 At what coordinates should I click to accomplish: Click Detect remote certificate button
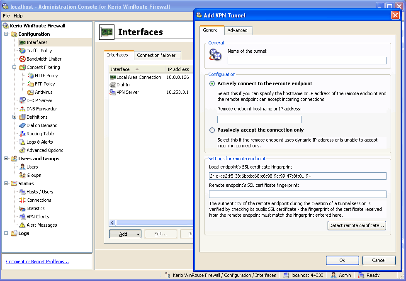click(357, 225)
